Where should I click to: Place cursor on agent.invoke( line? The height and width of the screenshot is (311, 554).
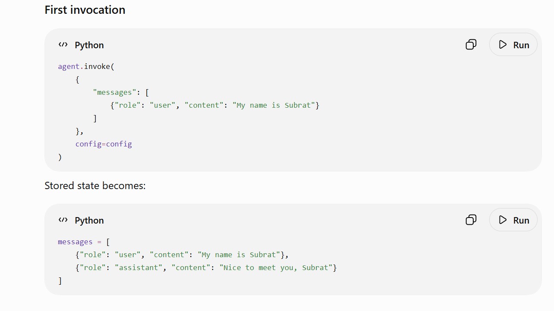(86, 66)
